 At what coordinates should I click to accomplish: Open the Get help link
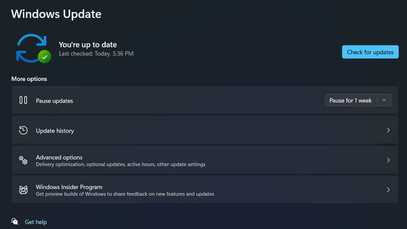click(x=36, y=222)
